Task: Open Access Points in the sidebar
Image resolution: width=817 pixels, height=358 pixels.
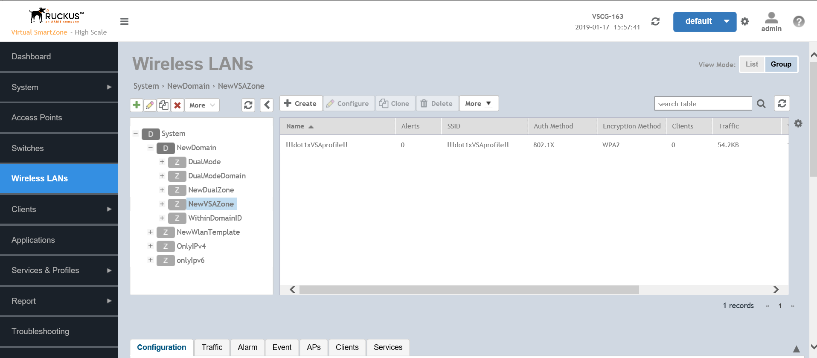Action: (37, 118)
